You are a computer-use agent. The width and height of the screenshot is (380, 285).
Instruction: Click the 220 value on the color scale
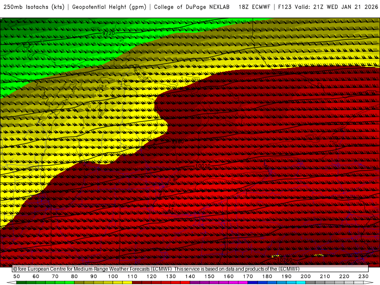344,276
